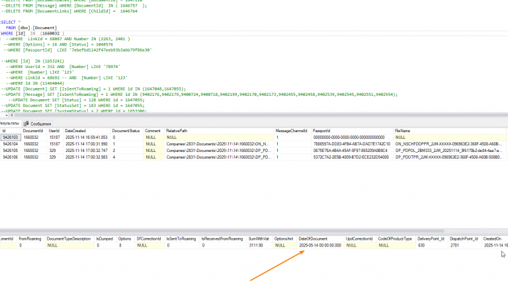Select the DateCreated column header
The height and width of the screenshot is (304, 508).
(87, 131)
